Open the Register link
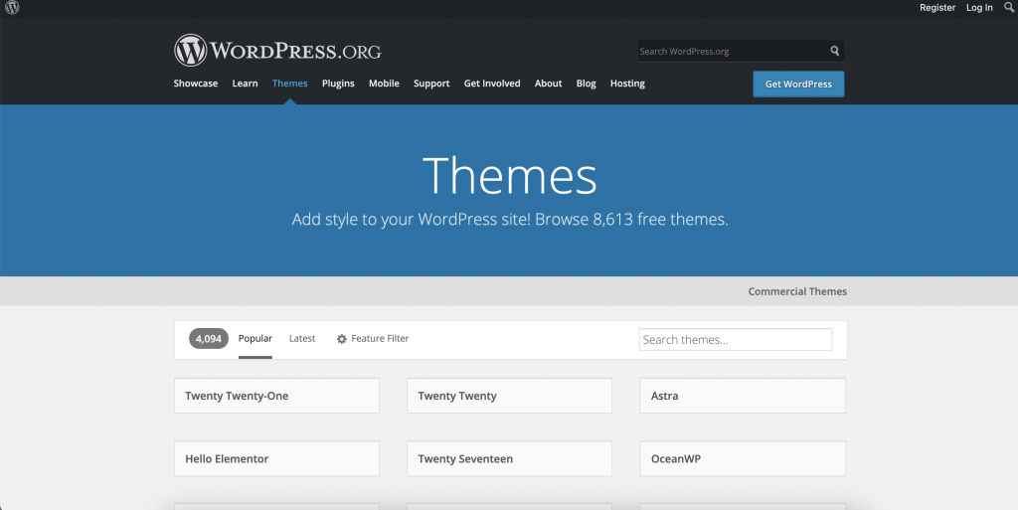 936,8
